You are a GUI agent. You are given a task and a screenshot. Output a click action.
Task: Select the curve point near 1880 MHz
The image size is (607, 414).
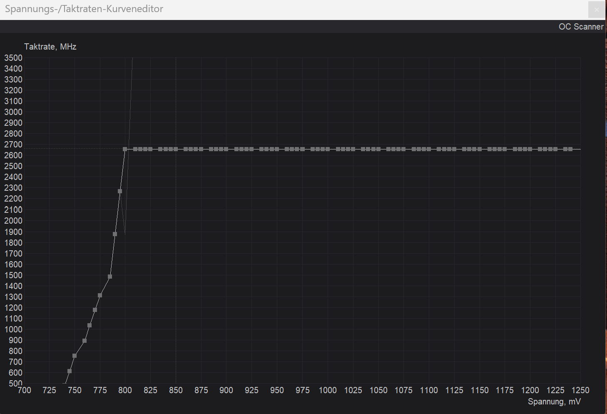pos(115,234)
